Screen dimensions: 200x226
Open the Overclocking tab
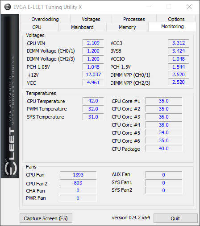click(x=45, y=19)
